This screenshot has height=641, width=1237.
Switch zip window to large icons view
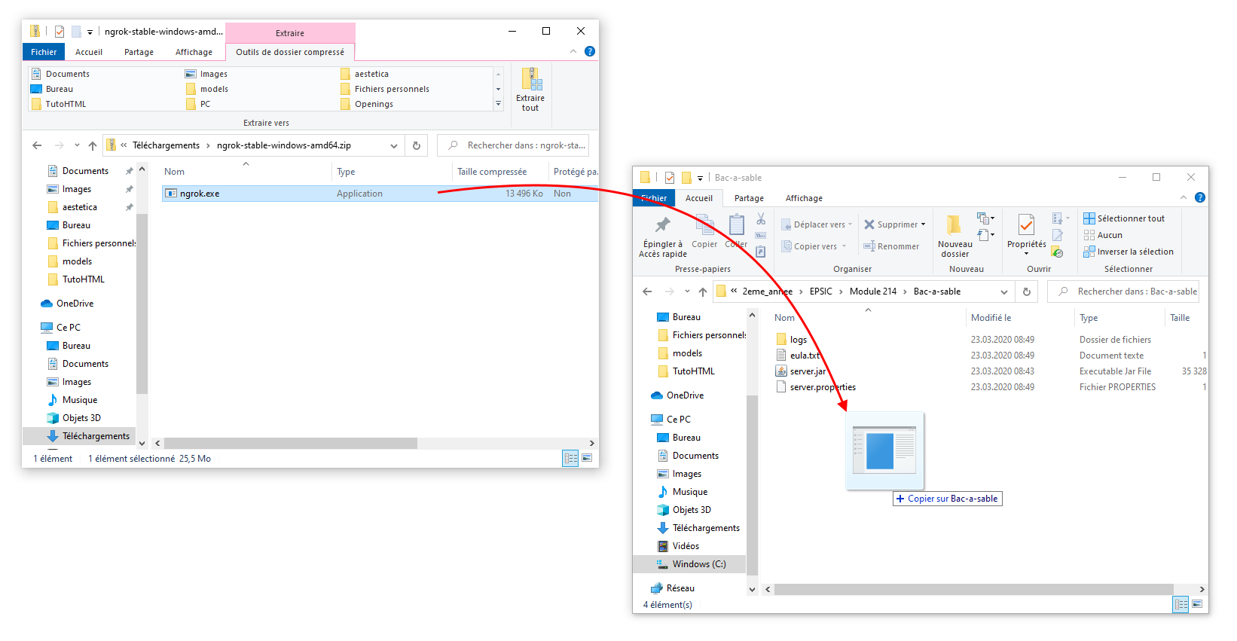587,458
